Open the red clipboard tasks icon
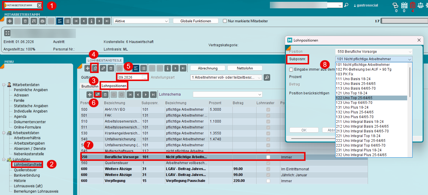 pyautogui.click(x=413, y=5)
